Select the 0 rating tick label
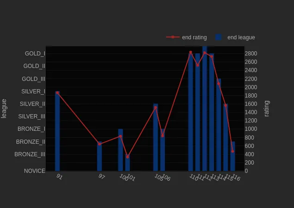 246,171
